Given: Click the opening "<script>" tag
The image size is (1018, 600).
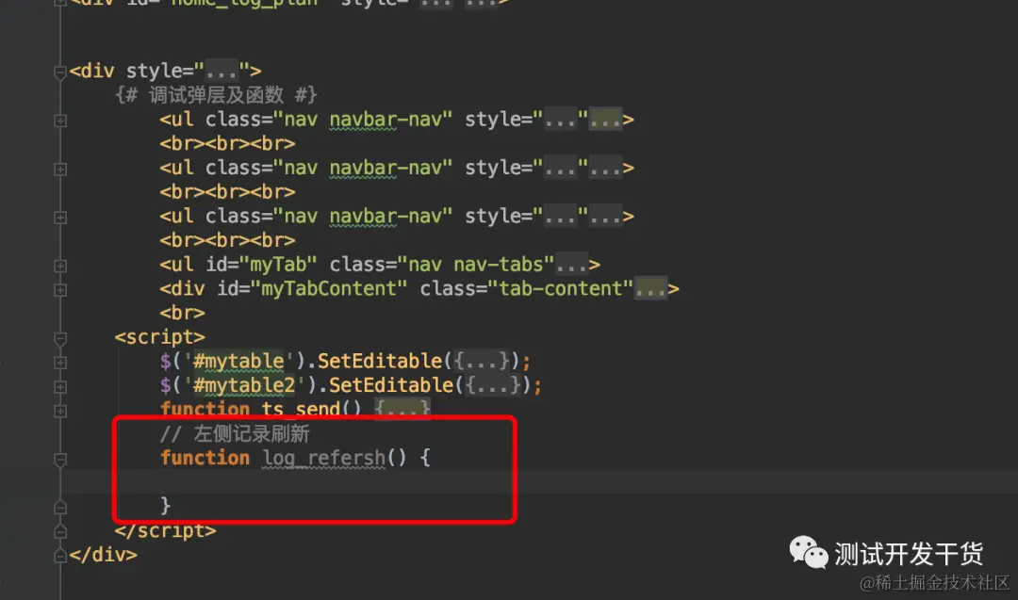Looking at the screenshot, I should point(159,337).
